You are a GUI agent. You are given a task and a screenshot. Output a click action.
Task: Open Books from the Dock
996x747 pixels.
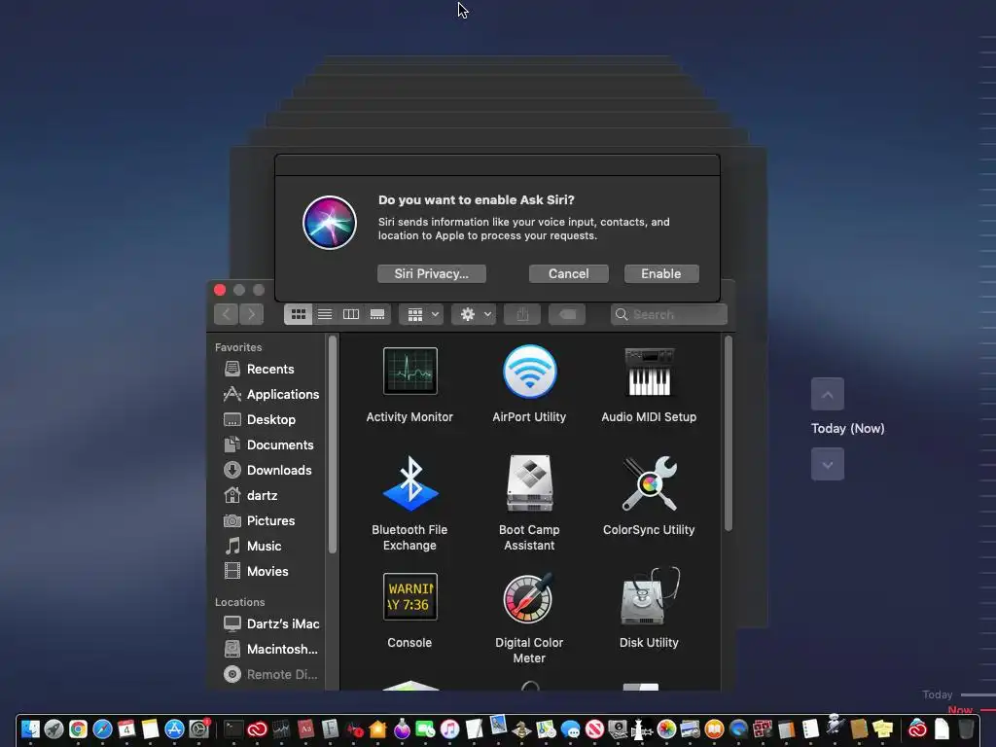[x=714, y=729]
